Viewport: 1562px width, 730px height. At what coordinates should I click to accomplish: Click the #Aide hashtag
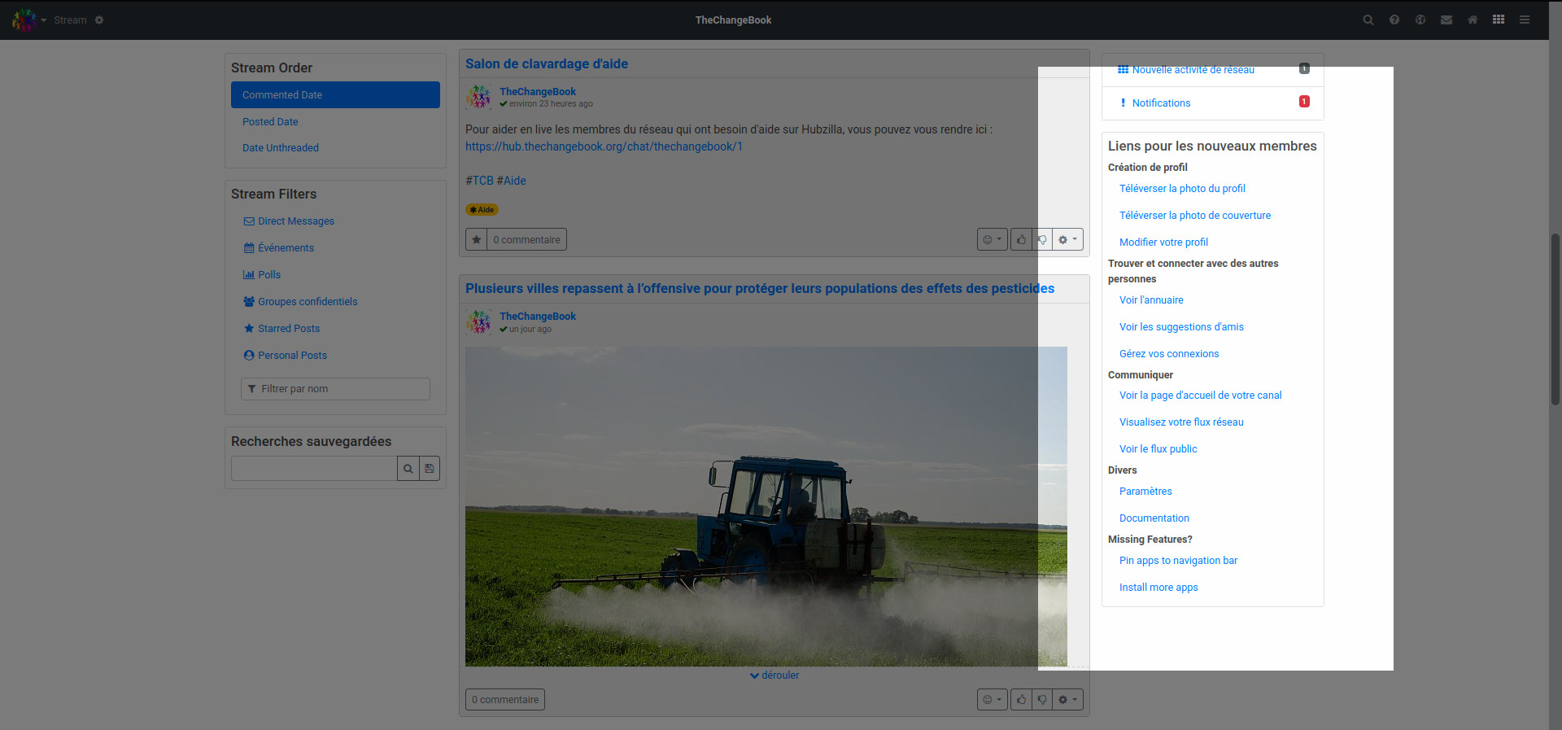(512, 181)
